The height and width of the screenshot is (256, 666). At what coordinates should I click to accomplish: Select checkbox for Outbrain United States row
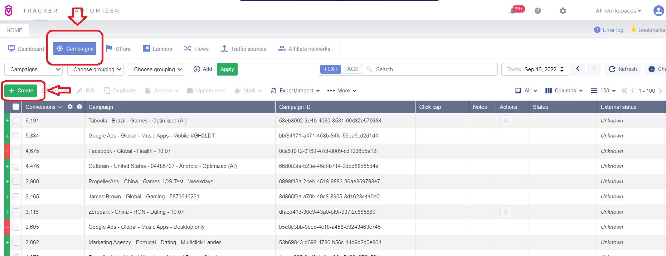coord(16,166)
